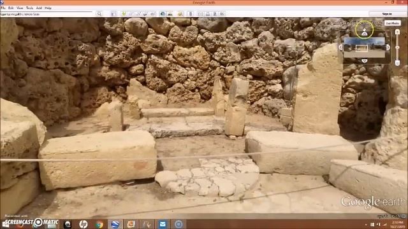Pan photo left with arrow control
Viewport: 408px width, 229px height.
(x=340, y=47)
